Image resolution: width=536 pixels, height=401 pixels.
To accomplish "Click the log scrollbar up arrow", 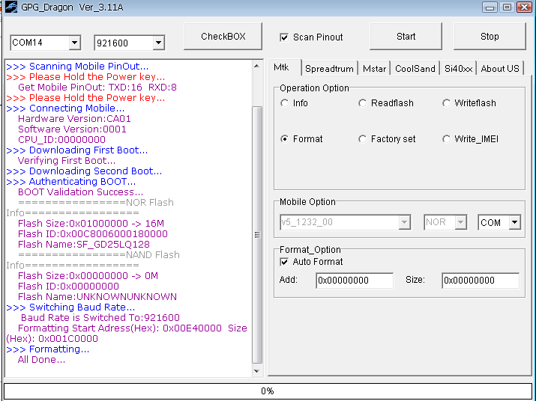I will point(257,66).
